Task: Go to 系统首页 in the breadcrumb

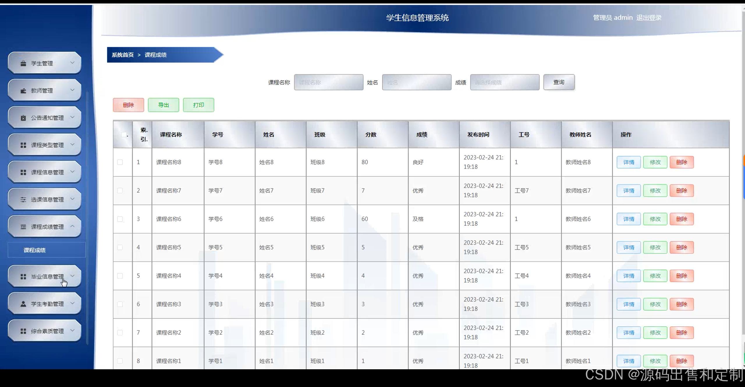Action: [x=123, y=55]
